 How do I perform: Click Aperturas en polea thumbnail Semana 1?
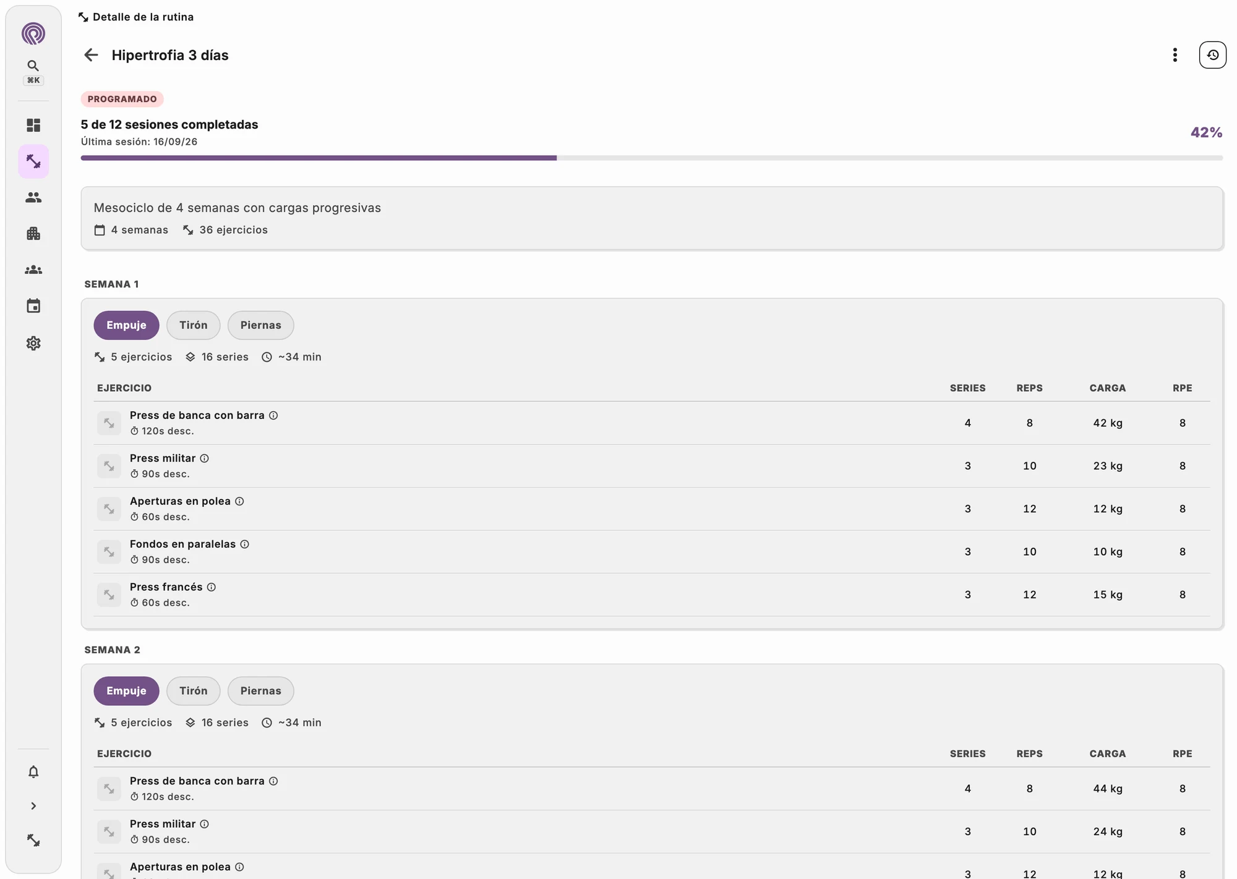pos(109,509)
